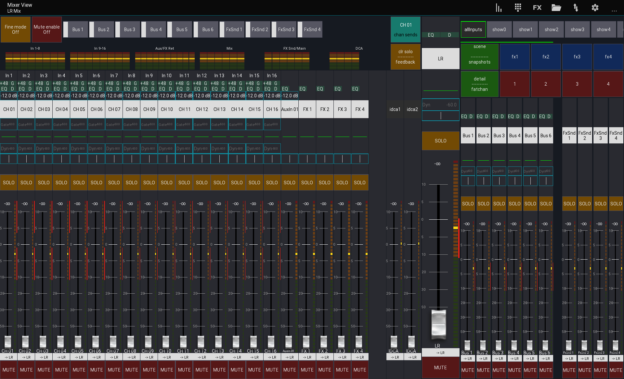Toggle Mute enable off button

(46, 30)
